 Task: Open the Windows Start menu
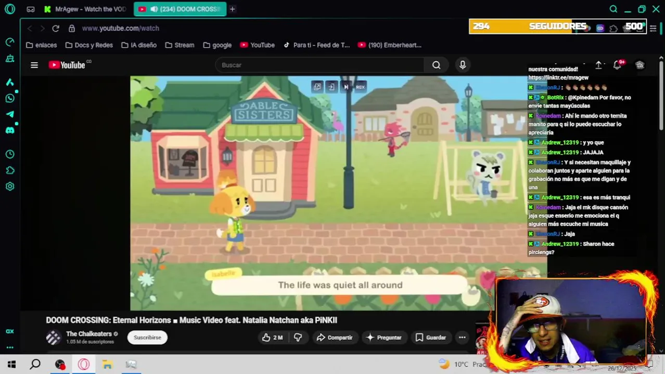[11, 364]
